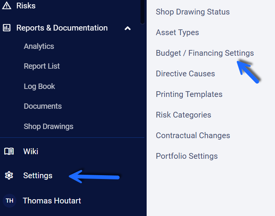Select Shop Drawings in sidebar

49,127
